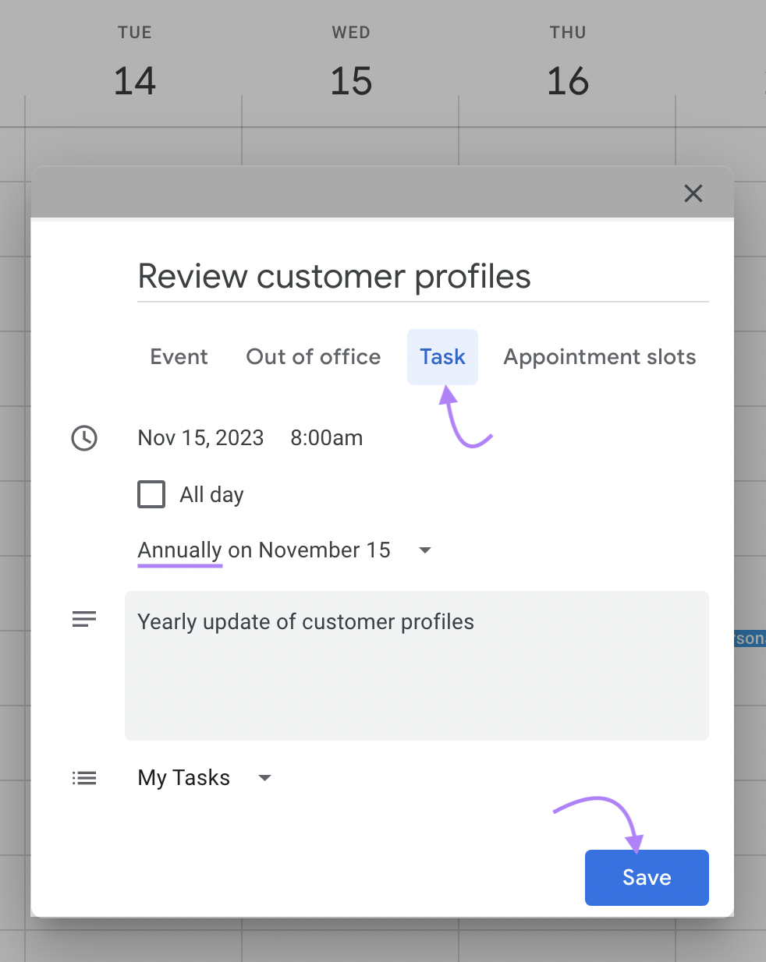The height and width of the screenshot is (962, 766).
Task: Click the description lines icon
Action: pos(84,618)
